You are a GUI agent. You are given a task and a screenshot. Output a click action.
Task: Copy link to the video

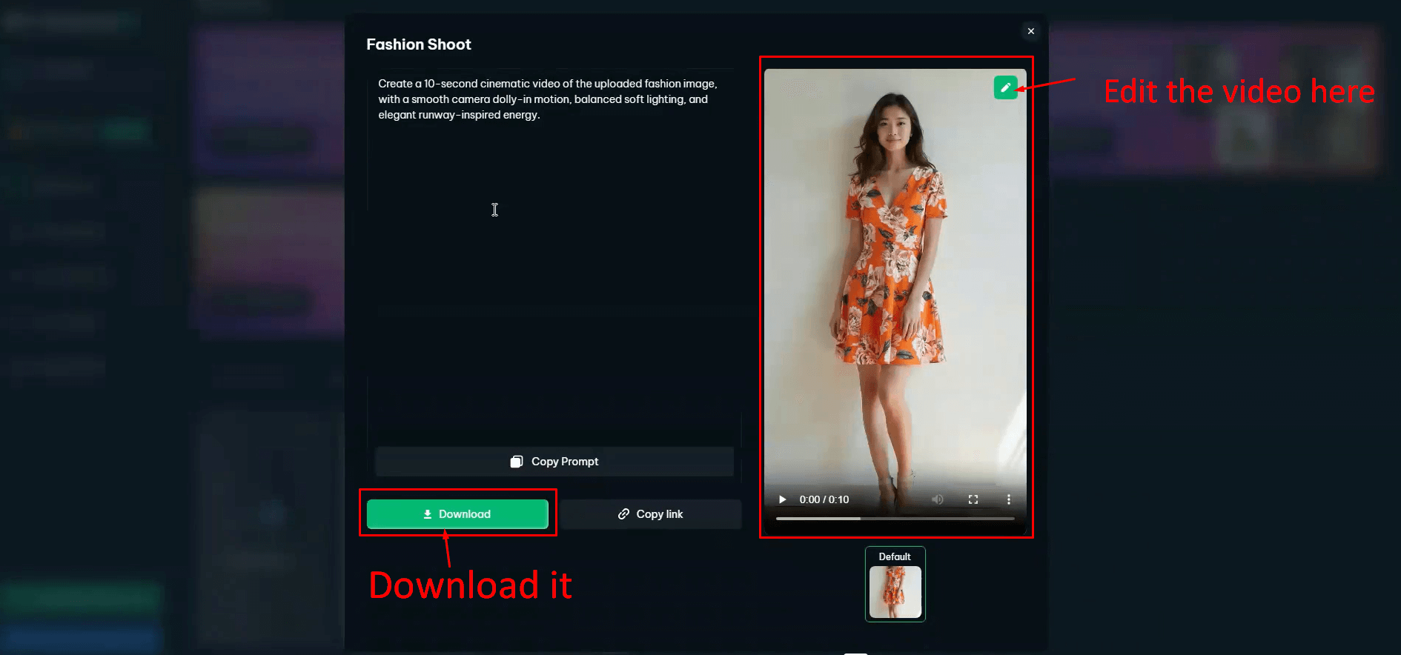651,514
